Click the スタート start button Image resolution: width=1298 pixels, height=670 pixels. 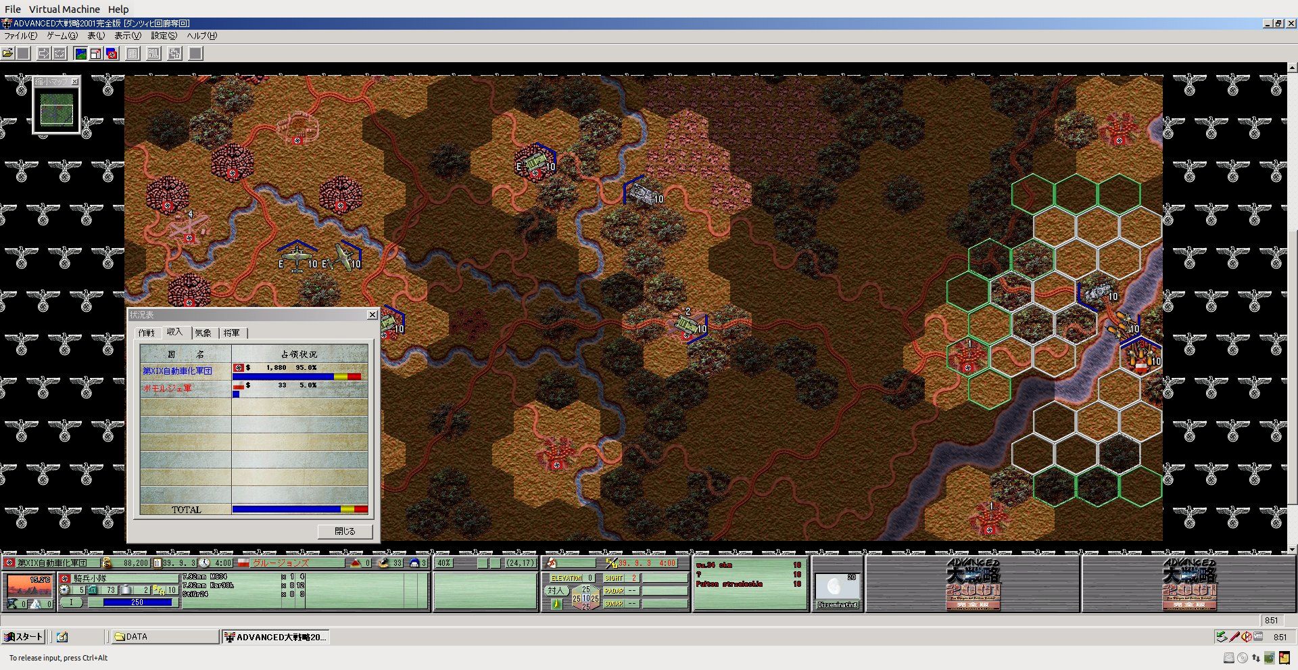click(24, 637)
